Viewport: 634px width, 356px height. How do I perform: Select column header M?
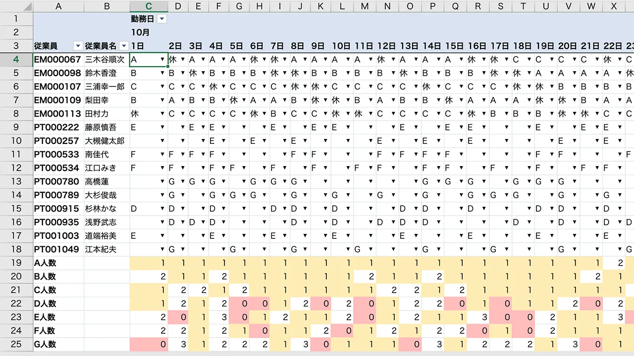click(x=365, y=6)
